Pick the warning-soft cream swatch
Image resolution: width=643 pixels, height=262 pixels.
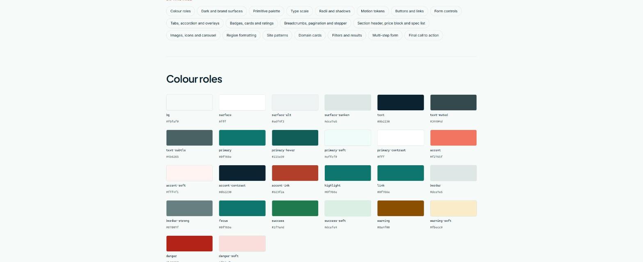pyautogui.click(x=454, y=208)
